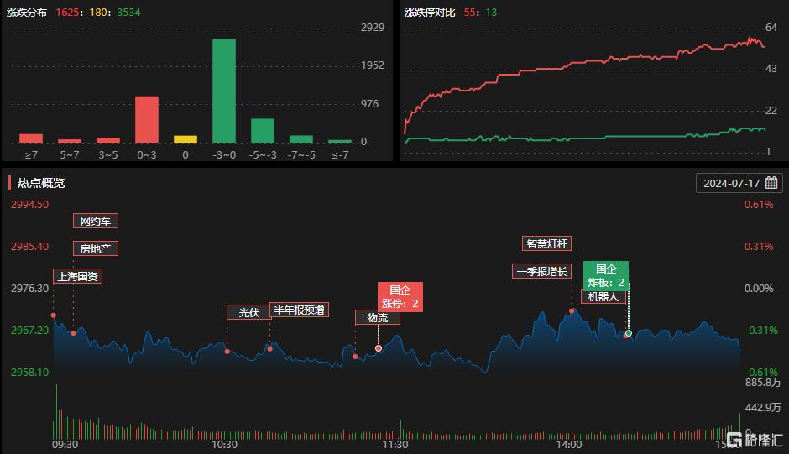789x454 pixels.
Task: Select the 智慧灯杆 hotspot label
Action: pyautogui.click(x=546, y=243)
